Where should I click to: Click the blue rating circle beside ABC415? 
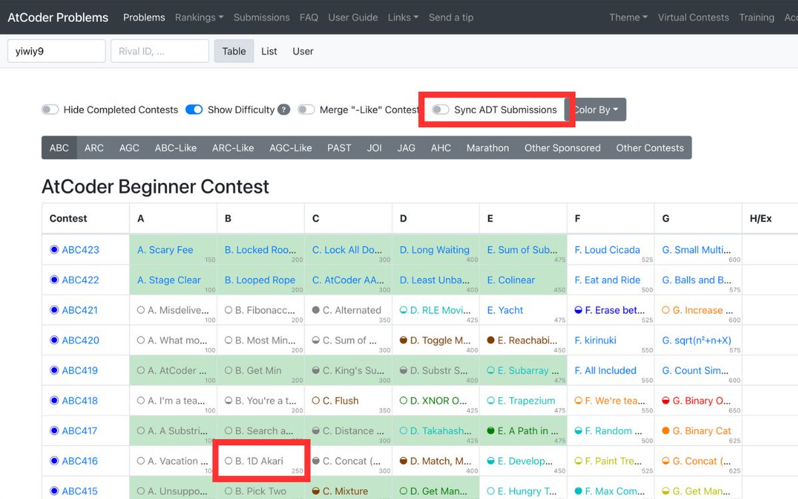click(55, 491)
